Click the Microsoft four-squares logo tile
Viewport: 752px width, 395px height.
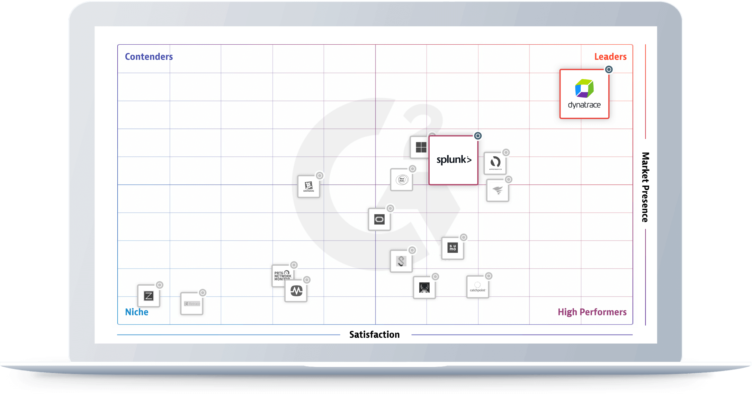click(419, 147)
